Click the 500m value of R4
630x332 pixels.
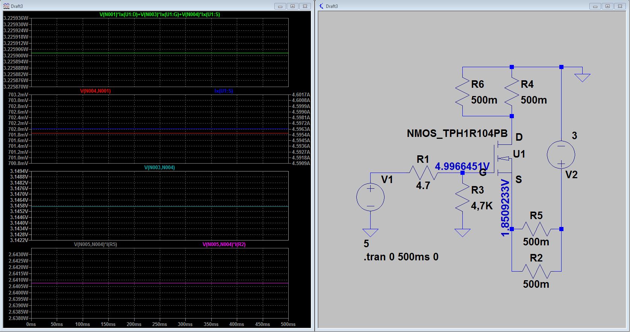coord(534,100)
